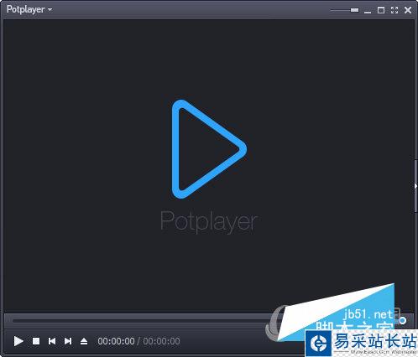
Task: Click the total duration 00:00:00 display
Action: 161,341
